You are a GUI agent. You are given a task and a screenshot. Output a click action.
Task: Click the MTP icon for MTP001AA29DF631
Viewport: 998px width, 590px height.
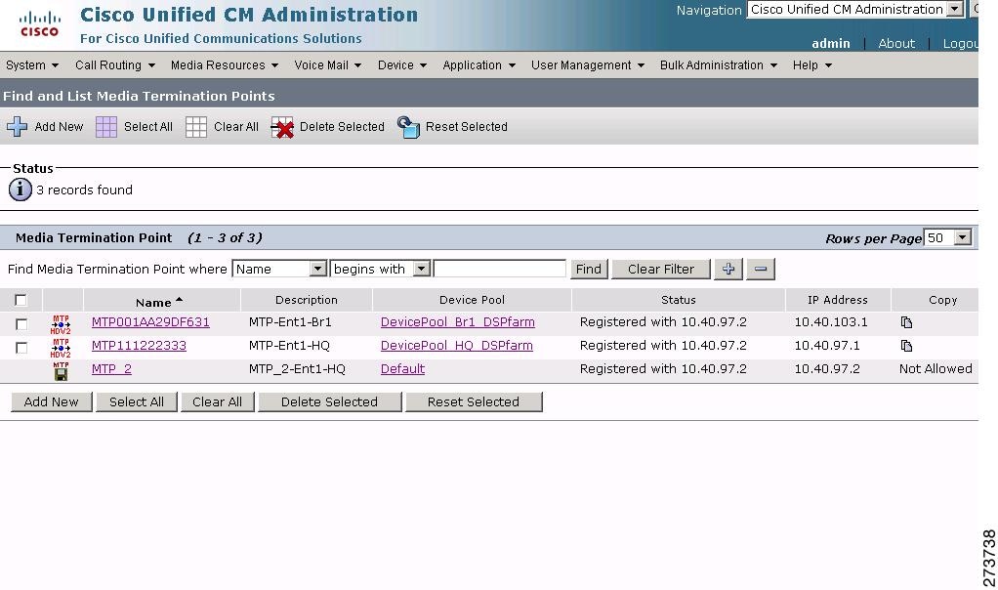click(x=61, y=324)
